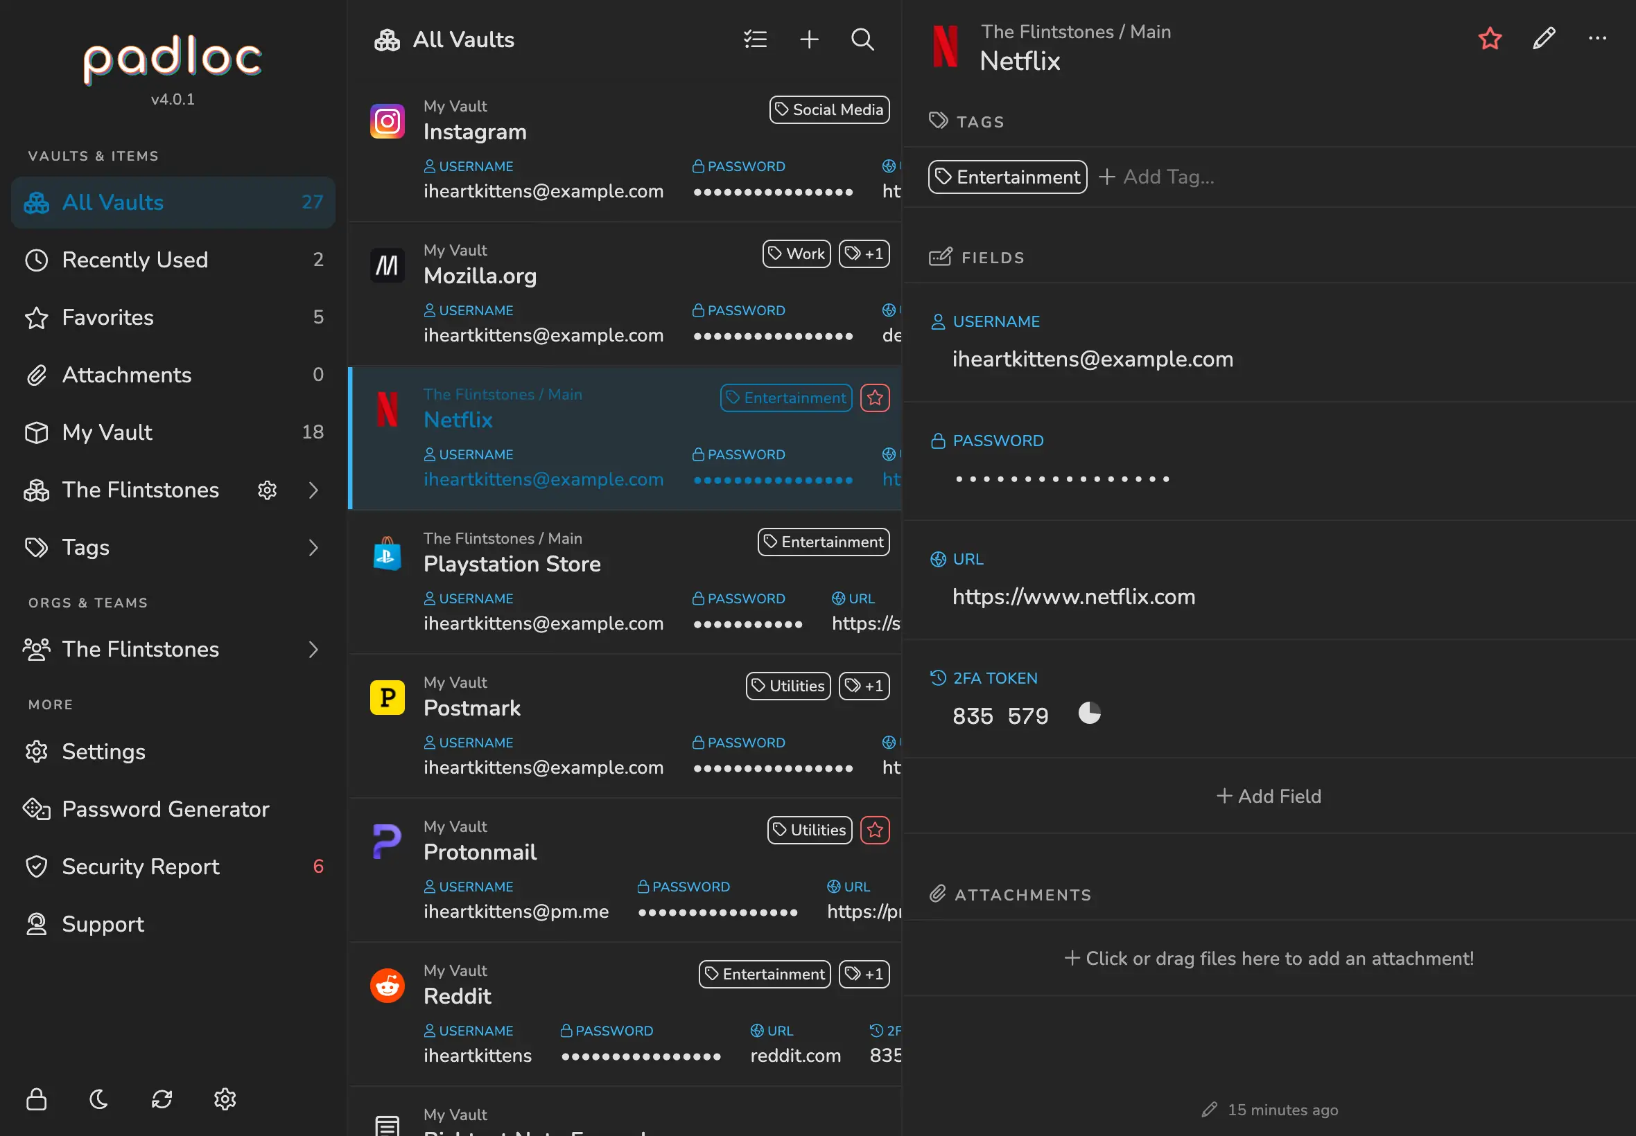
Task: Click the padloc logo
Action: coord(173,60)
